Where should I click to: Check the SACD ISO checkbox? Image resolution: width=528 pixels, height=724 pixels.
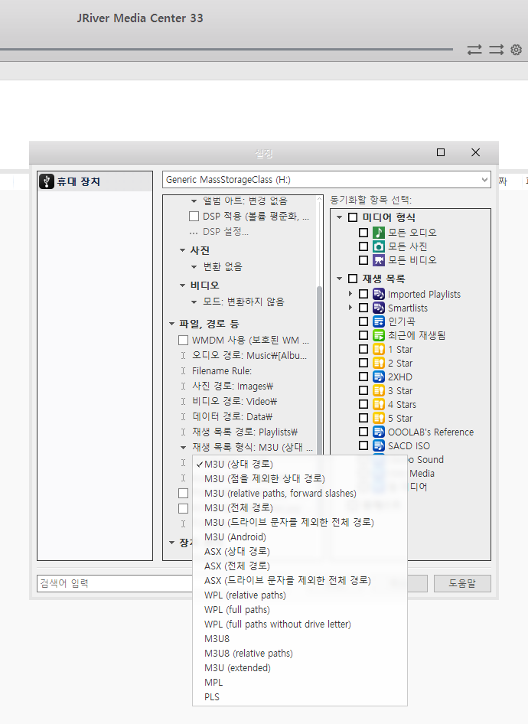(363, 445)
